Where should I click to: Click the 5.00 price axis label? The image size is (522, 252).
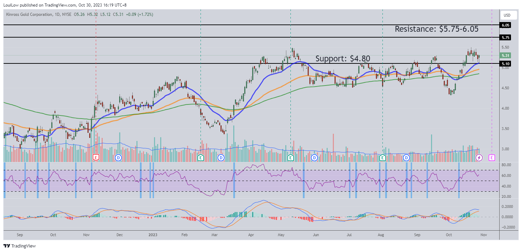[x=505, y=68]
